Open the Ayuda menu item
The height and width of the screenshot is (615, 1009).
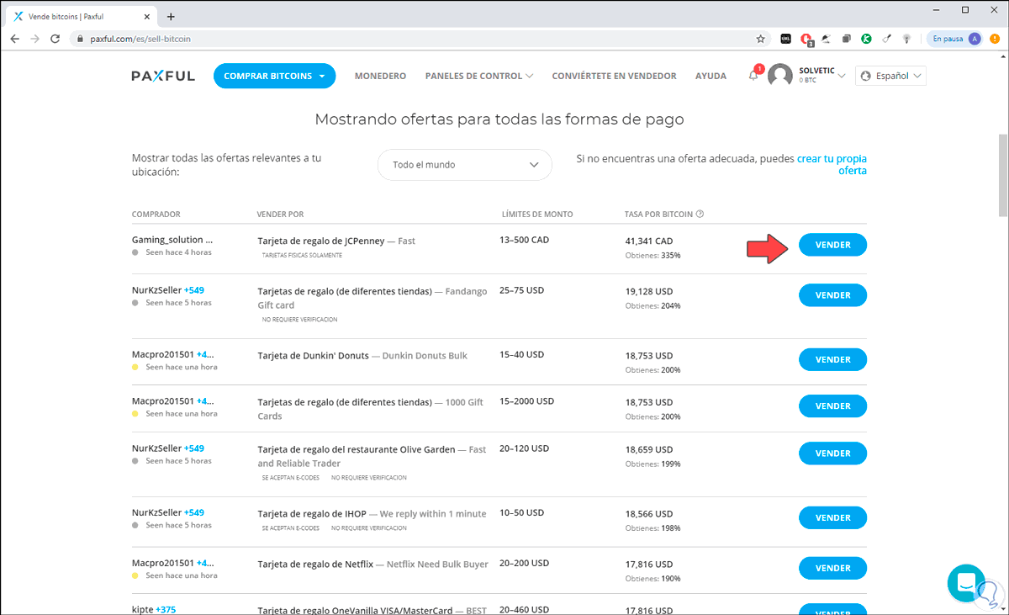(711, 76)
